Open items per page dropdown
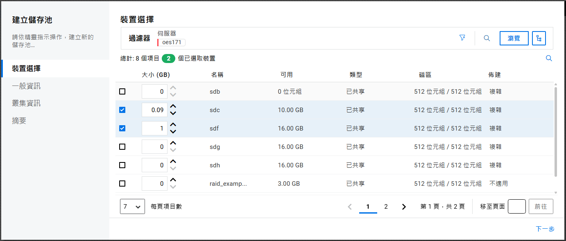Screen dimensions: 566x241 pos(132,207)
